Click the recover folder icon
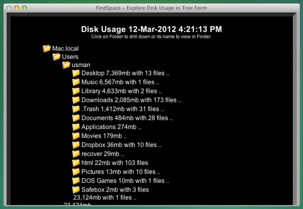 coord(76,154)
